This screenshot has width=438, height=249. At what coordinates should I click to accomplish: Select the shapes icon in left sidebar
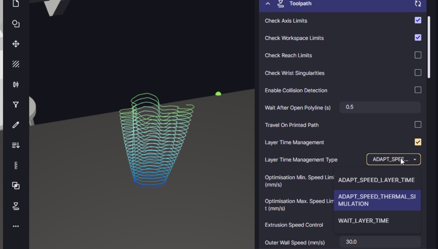16,24
